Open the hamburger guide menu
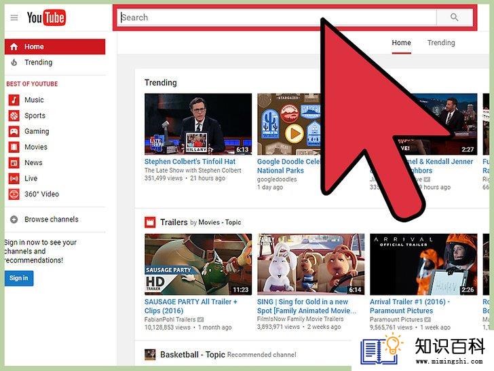Screen dimensions: 494x371 (14, 18)
